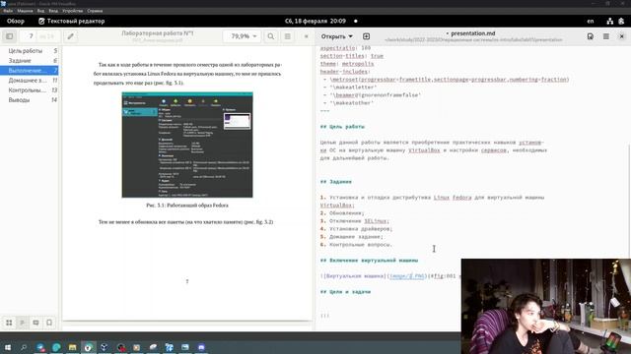Click the figure caption Рис. 5.1
Viewport: 631px width, 354px height.
[187, 206]
